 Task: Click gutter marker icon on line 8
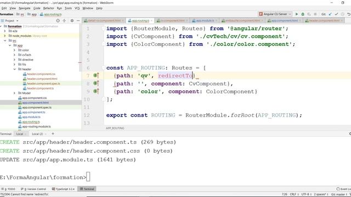coord(96,83)
